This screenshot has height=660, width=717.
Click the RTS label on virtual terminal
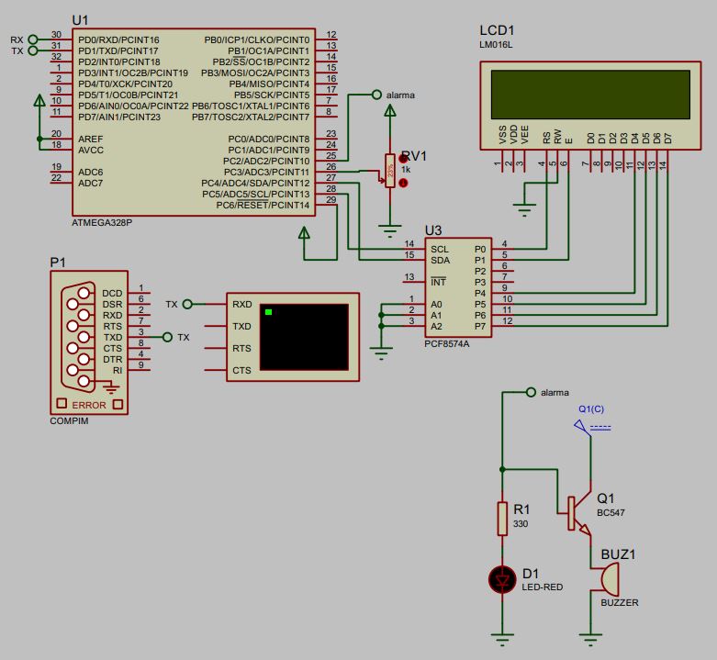pos(241,348)
